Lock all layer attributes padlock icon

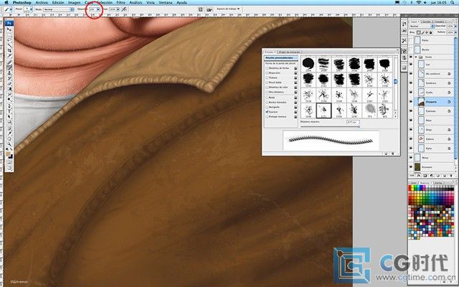431,32
